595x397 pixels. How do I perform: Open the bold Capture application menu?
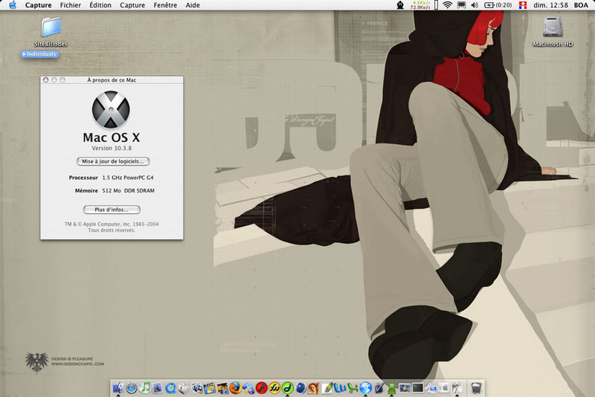39,5
